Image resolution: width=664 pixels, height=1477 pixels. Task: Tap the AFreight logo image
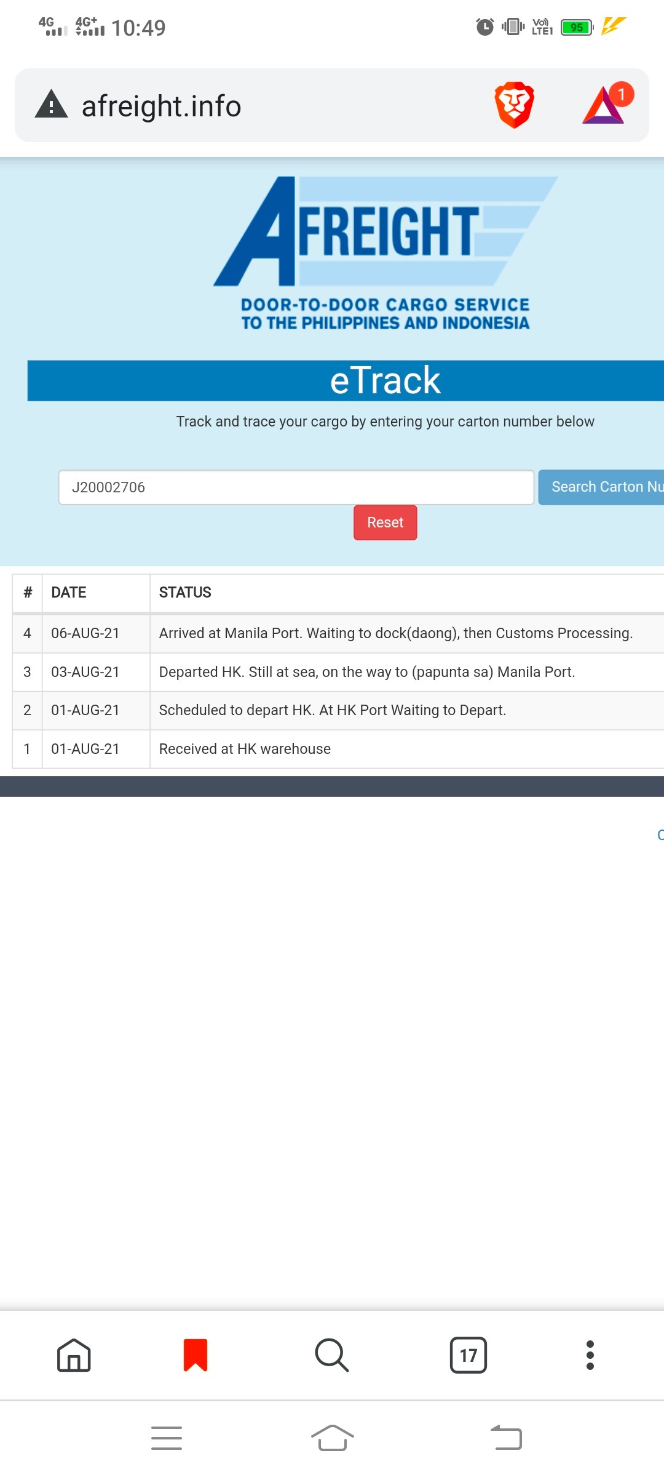385,254
